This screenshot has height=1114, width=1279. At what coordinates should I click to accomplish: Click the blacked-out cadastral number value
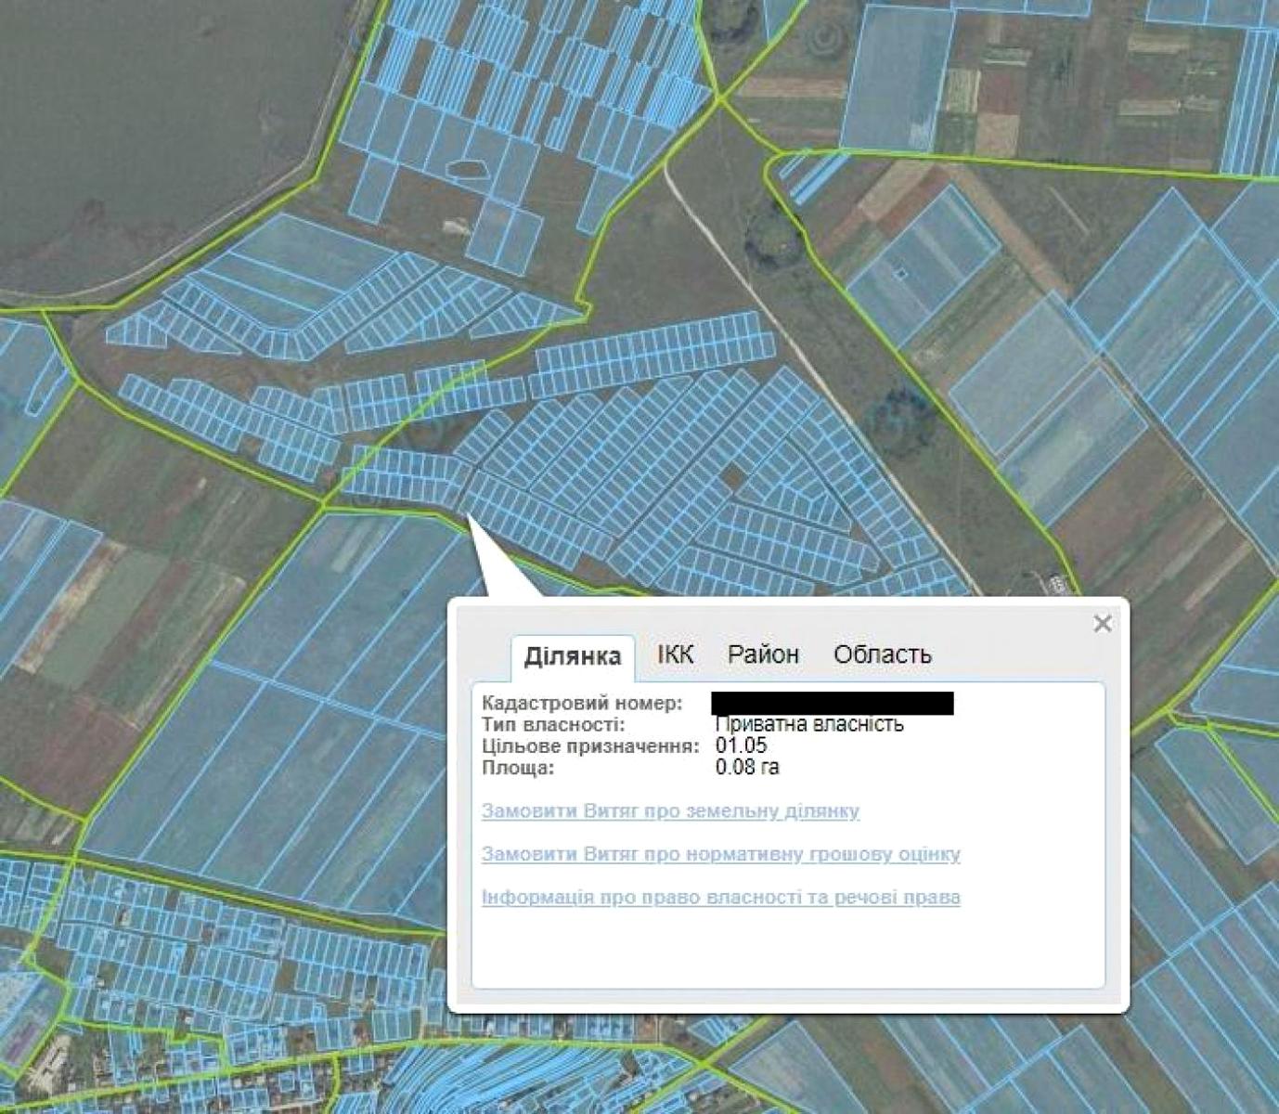pyautogui.click(x=832, y=703)
